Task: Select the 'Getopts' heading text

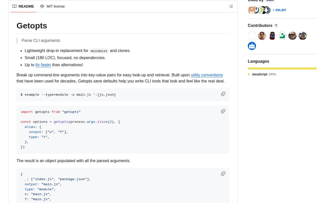Action: pos(32,26)
